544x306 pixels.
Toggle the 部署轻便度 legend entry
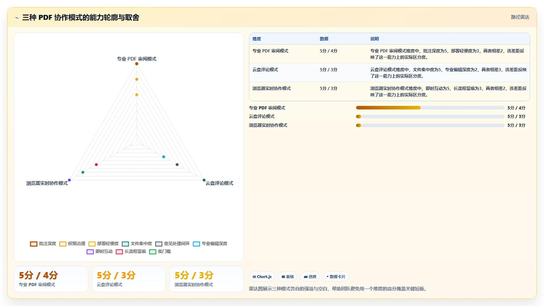point(104,244)
